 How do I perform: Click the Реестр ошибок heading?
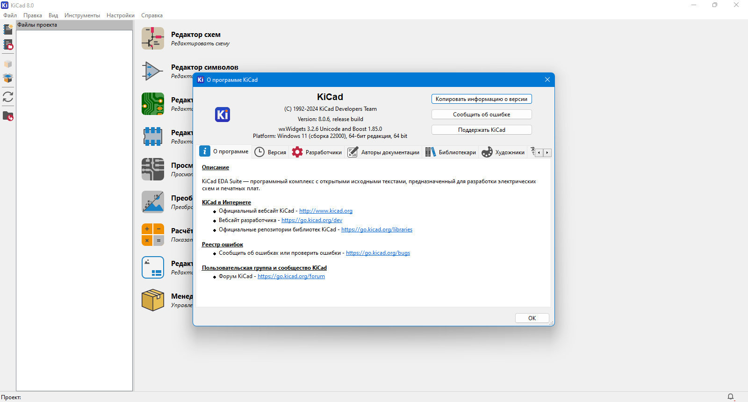(223, 244)
